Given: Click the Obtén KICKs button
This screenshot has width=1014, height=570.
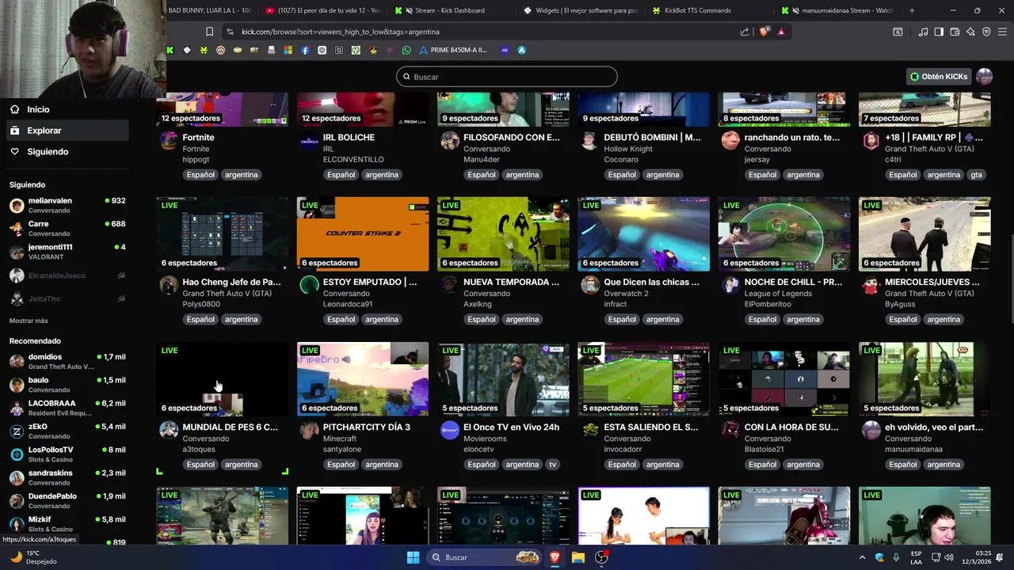Looking at the screenshot, I should tap(939, 77).
